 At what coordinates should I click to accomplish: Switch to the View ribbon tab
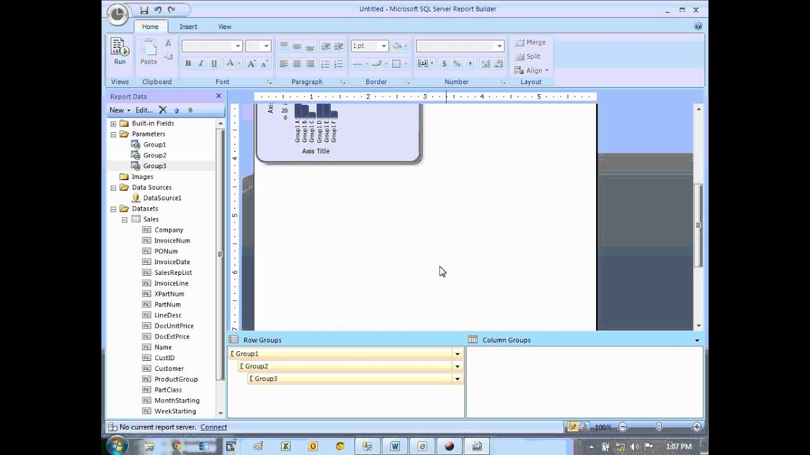coord(225,27)
